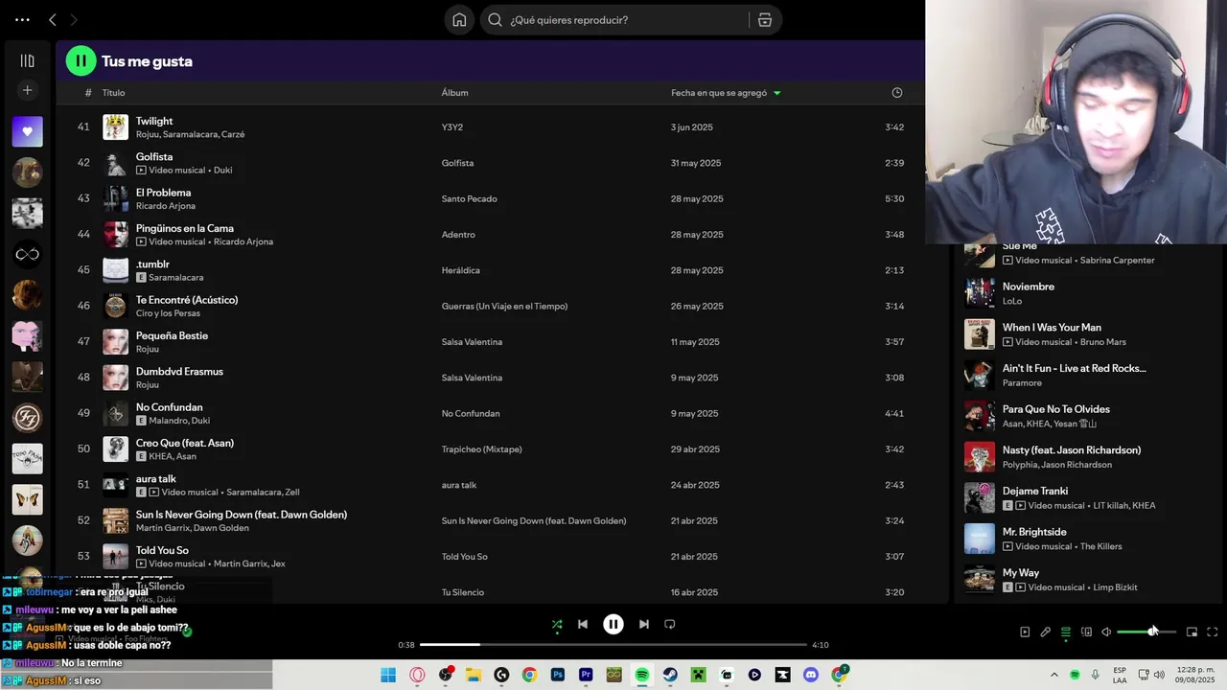
Task: Select Told You So track title
Action: click(162, 550)
